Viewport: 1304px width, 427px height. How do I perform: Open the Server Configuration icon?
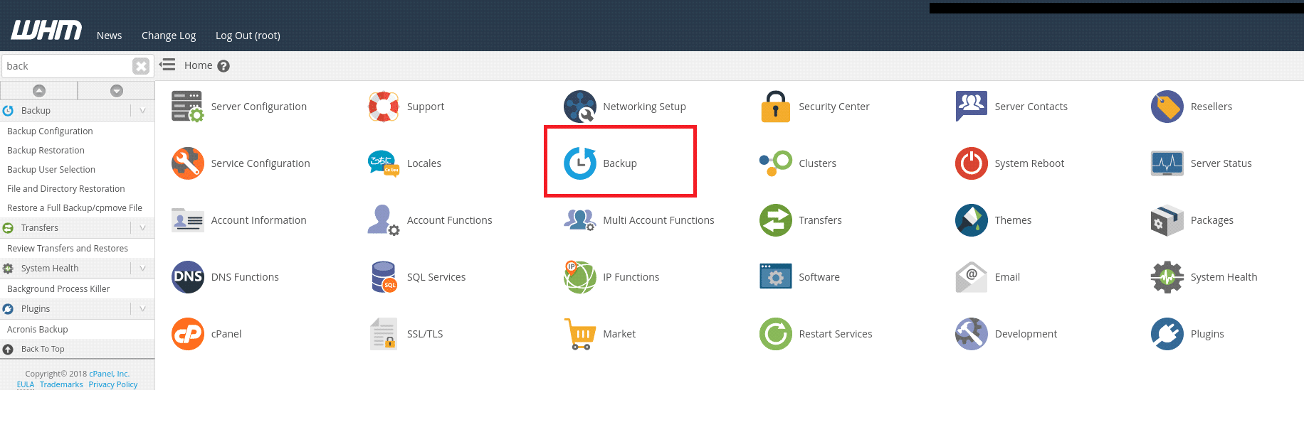tap(188, 107)
